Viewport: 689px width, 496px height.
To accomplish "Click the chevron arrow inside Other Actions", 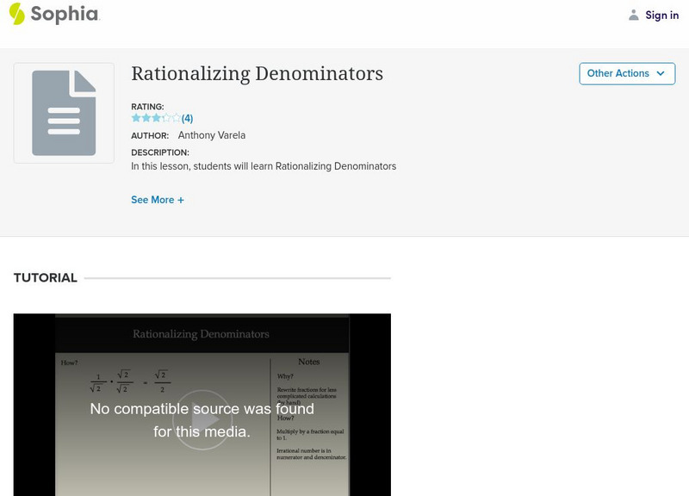I will pos(660,73).
